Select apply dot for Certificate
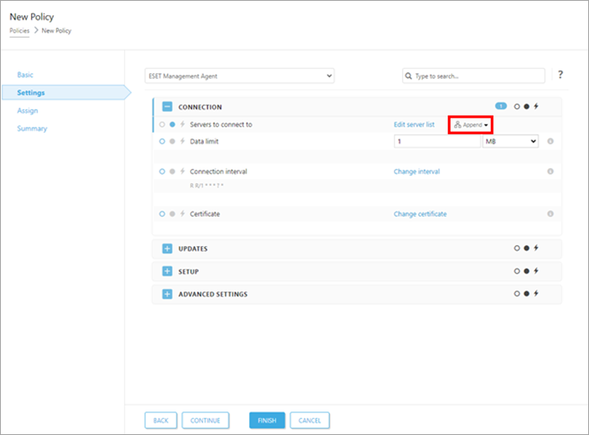This screenshot has height=435, width=589. (172, 214)
